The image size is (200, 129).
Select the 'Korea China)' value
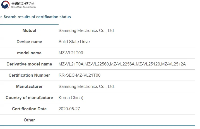coord(71,98)
